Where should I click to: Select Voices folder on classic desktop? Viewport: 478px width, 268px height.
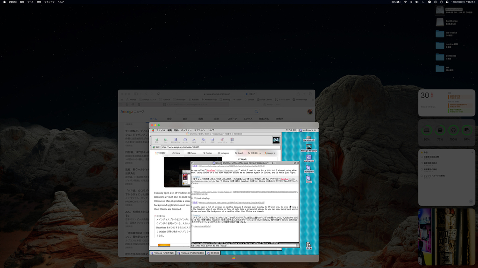coord(309,179)
